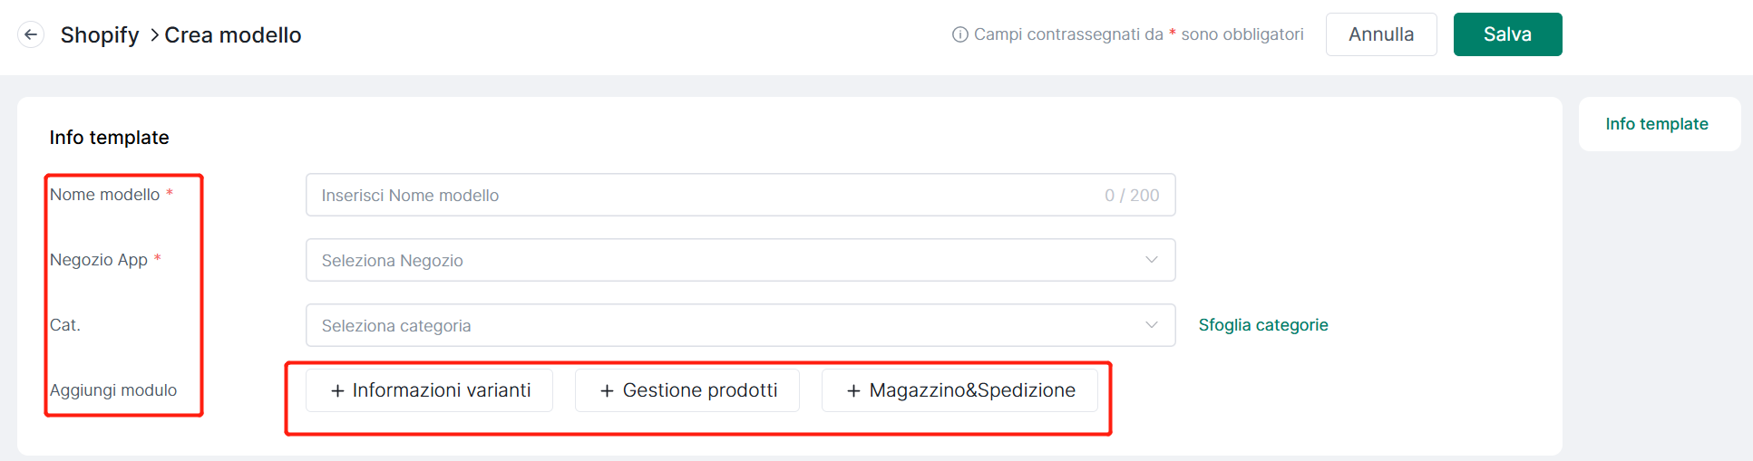Save the template with Salva

point(1507,34)
